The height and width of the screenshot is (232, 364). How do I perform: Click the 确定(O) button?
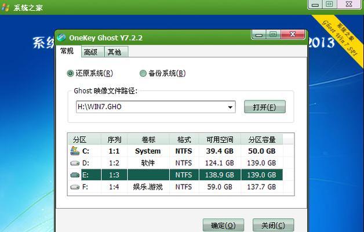point(223,225)
